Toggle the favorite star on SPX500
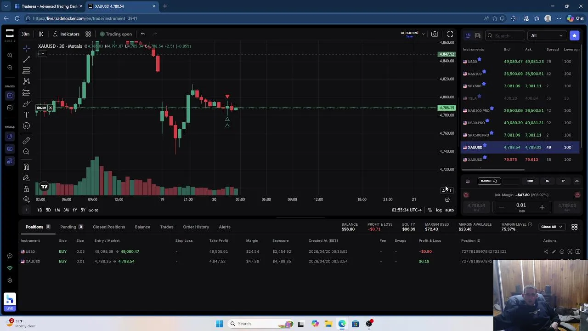The height and width of the screenshot is (331, 588). [484, 84]
